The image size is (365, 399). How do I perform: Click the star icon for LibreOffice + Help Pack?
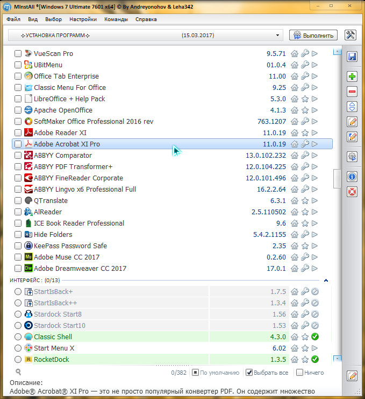coord(305,99)
